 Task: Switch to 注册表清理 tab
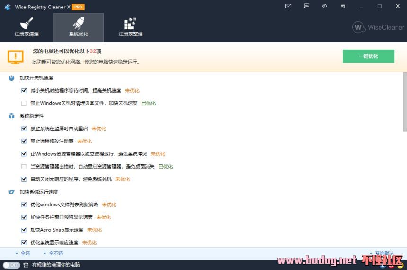point(27,27)
